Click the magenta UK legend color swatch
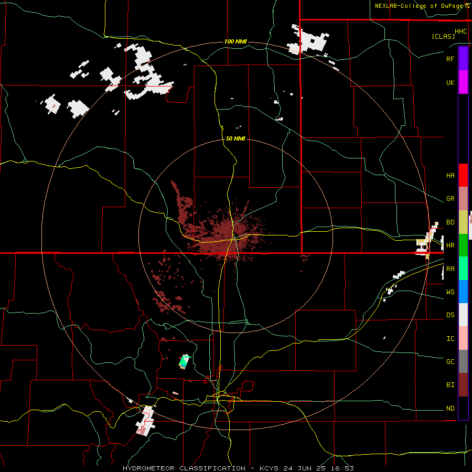 coord(463,82)
